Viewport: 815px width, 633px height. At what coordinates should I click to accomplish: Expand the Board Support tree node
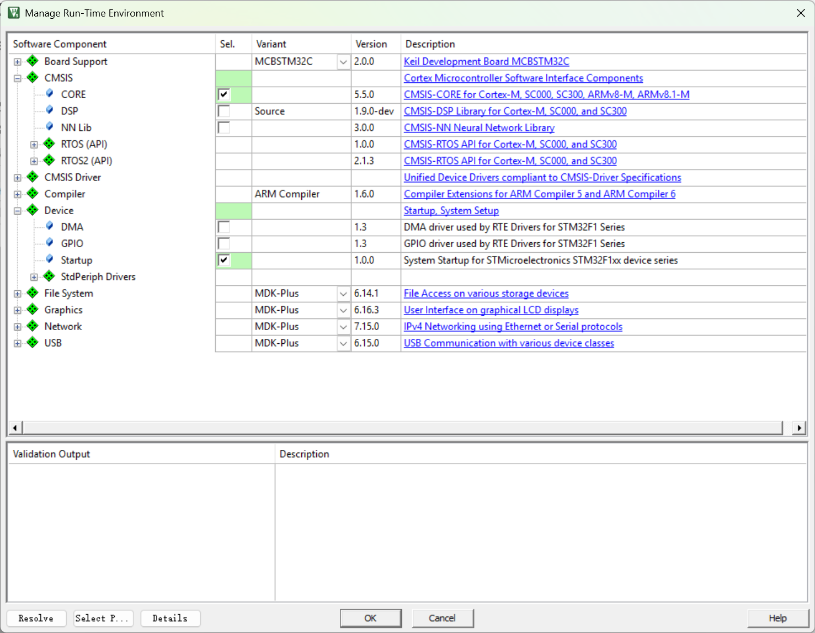click(18, 62)
